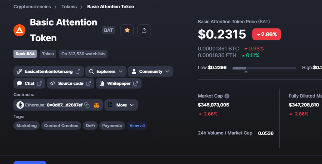The width and height of the screenshot is (322, 164).
Task: Click Ethereum contract address 0x0d87...d2887ef
Action: (64, 105)
